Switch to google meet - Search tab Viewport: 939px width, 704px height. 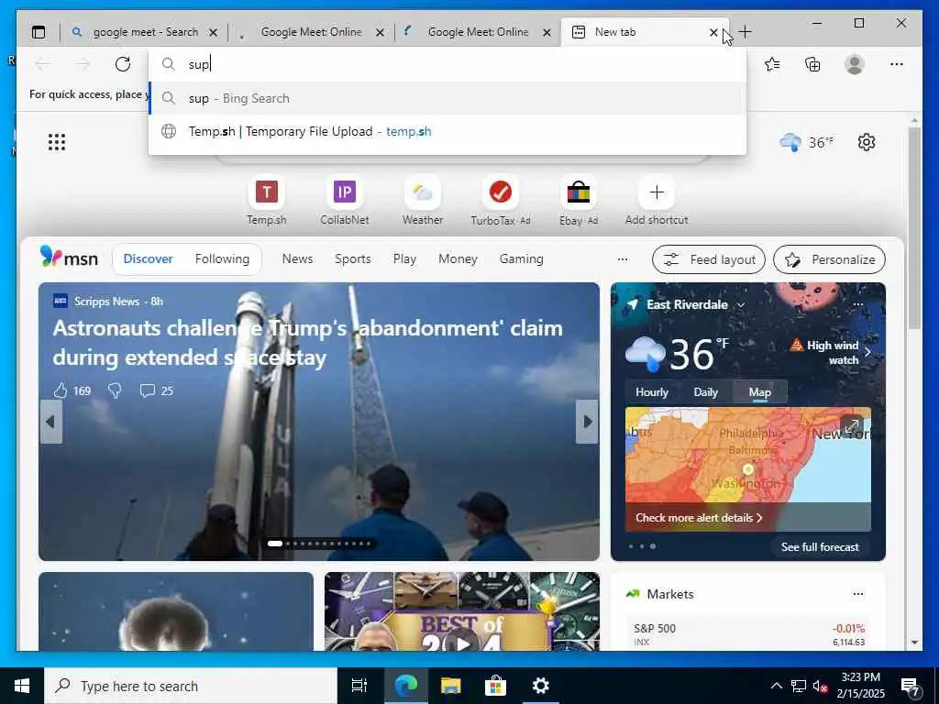tap(144, 32)
